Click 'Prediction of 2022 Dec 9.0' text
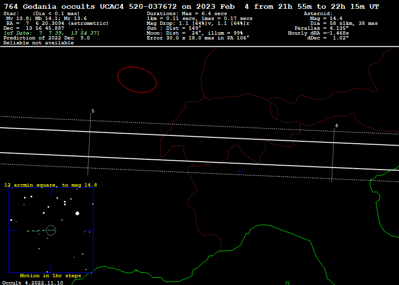 pyautogui.click(x=47, y=38)
